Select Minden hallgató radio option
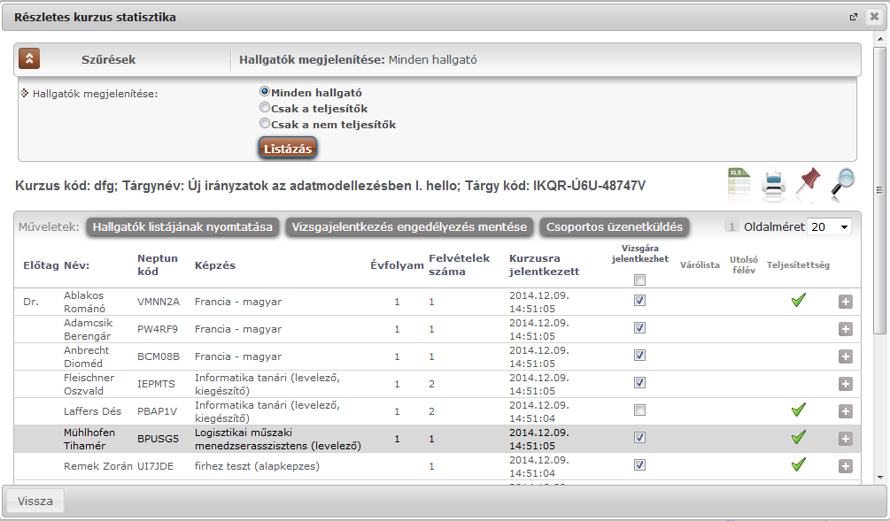The height and width of the screenshot is (521, 890). [x=265, y=91]
